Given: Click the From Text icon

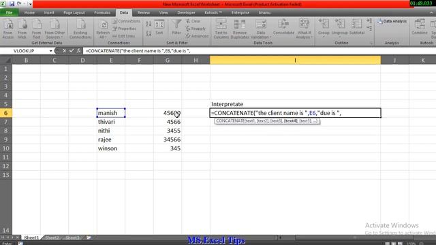Looking at the screenshot, I should (36, 29).
